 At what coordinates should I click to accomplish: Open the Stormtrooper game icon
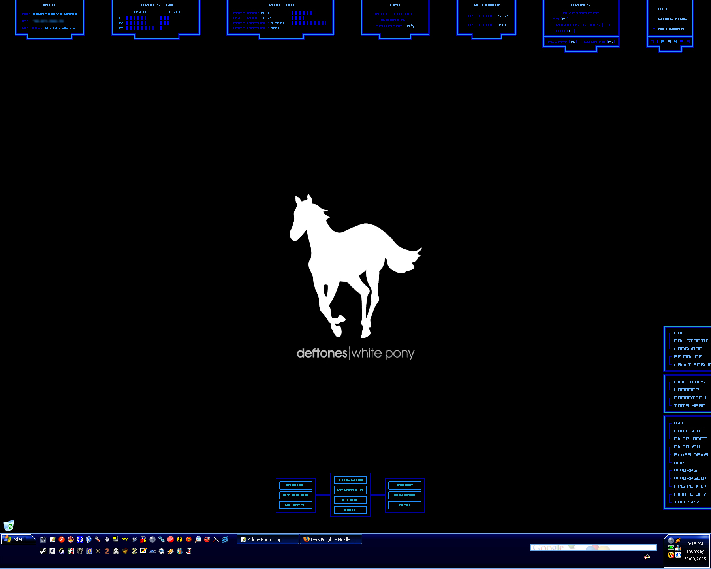point(116,551)
